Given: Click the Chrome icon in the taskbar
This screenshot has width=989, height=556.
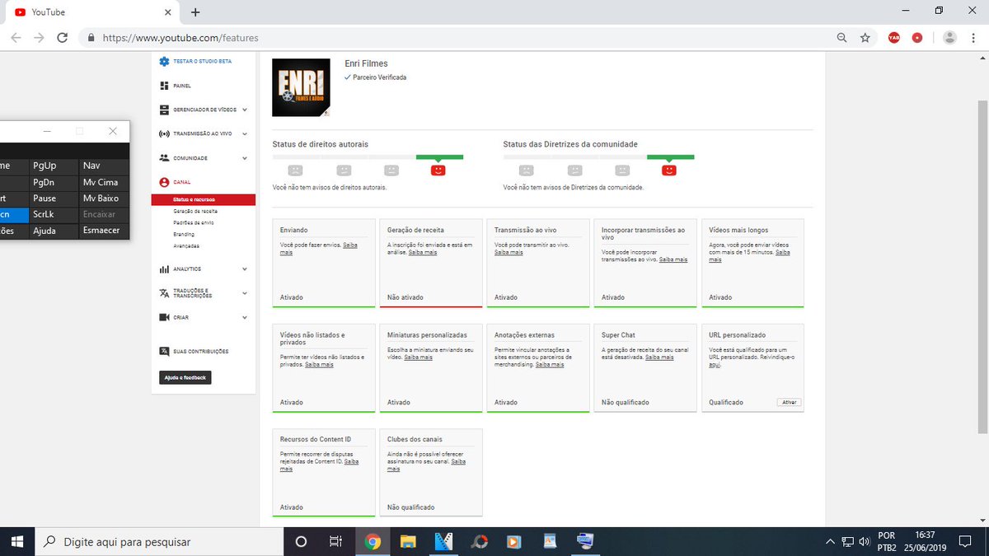Looking at the screenshot, I should pos(373,541).
